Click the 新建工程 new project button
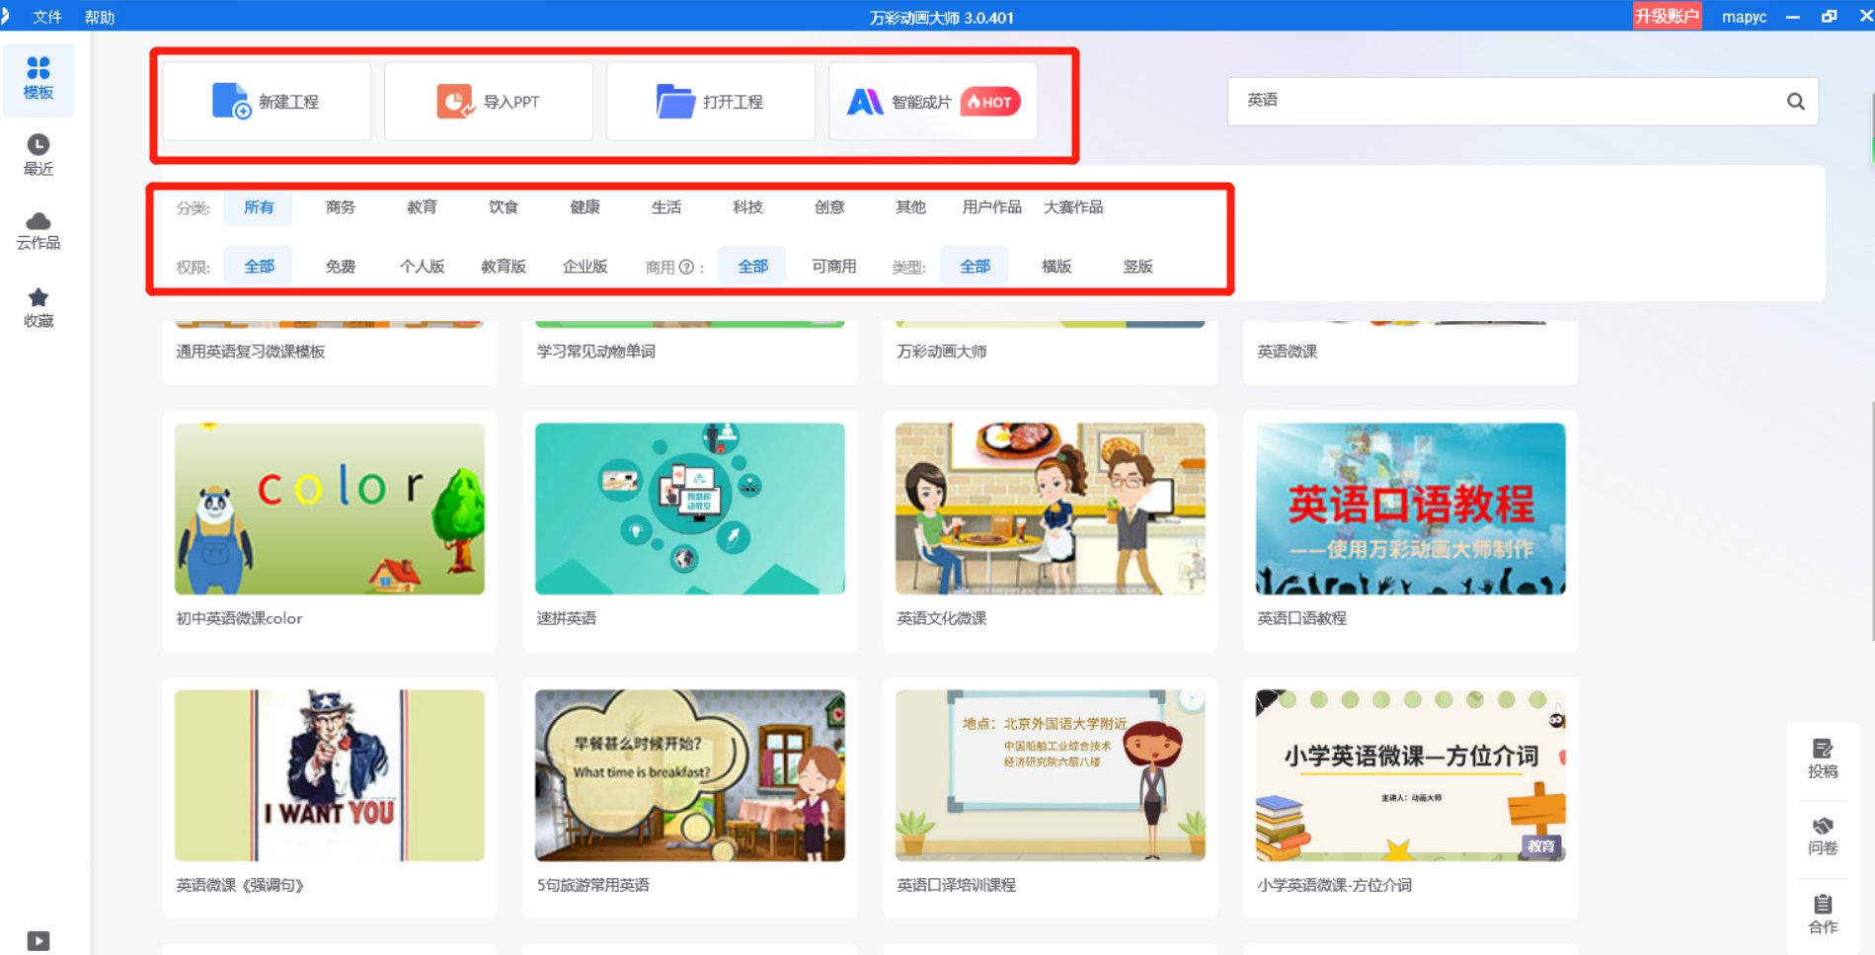 (x=267, y=102)
